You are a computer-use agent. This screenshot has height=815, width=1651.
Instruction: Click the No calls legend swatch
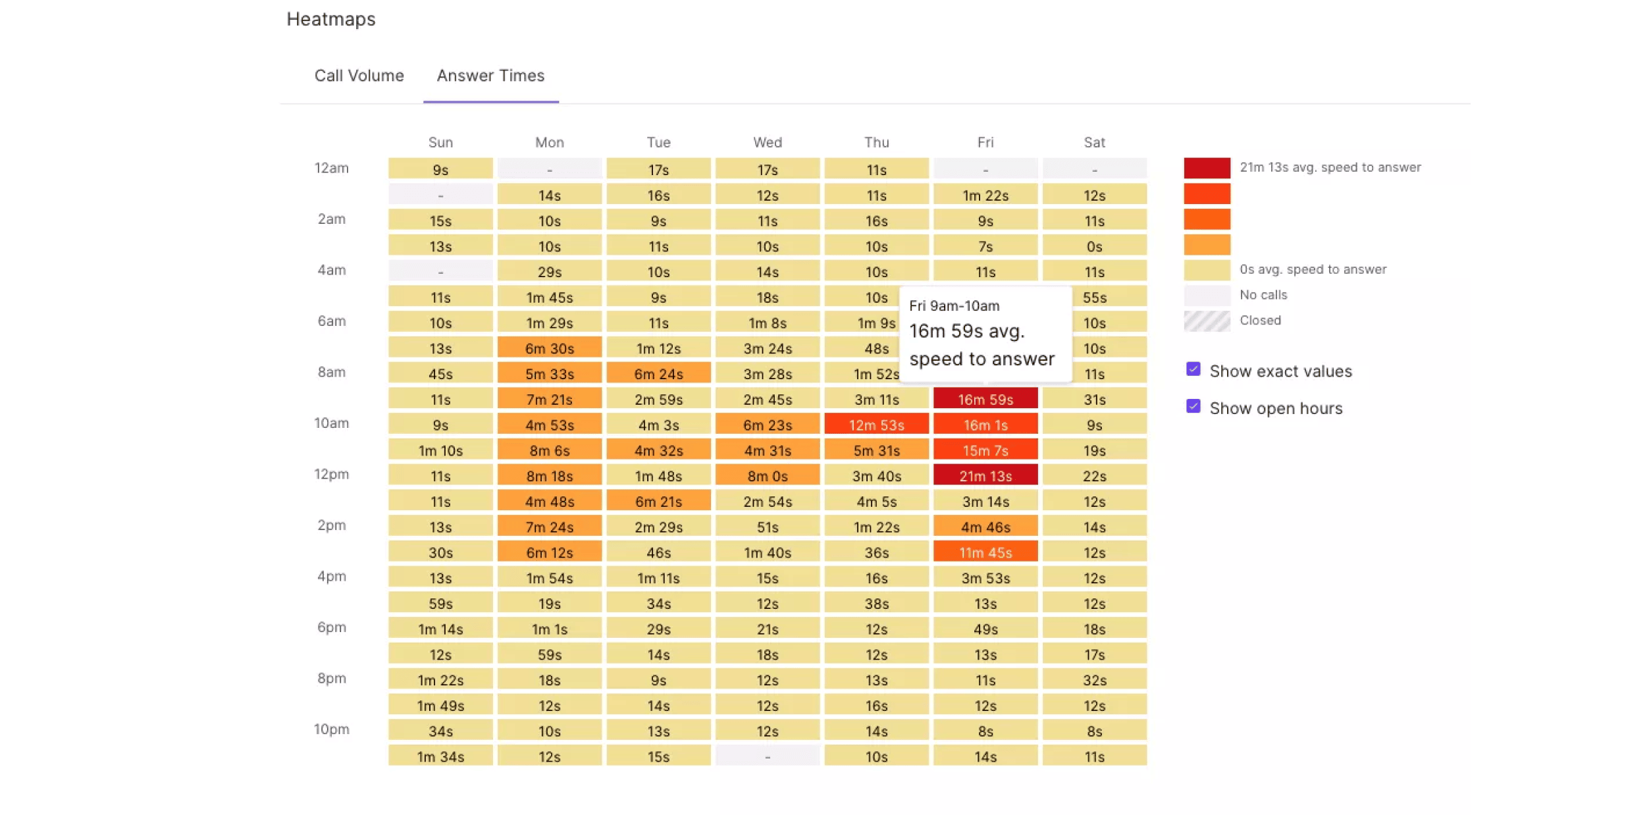(1207, 295)
